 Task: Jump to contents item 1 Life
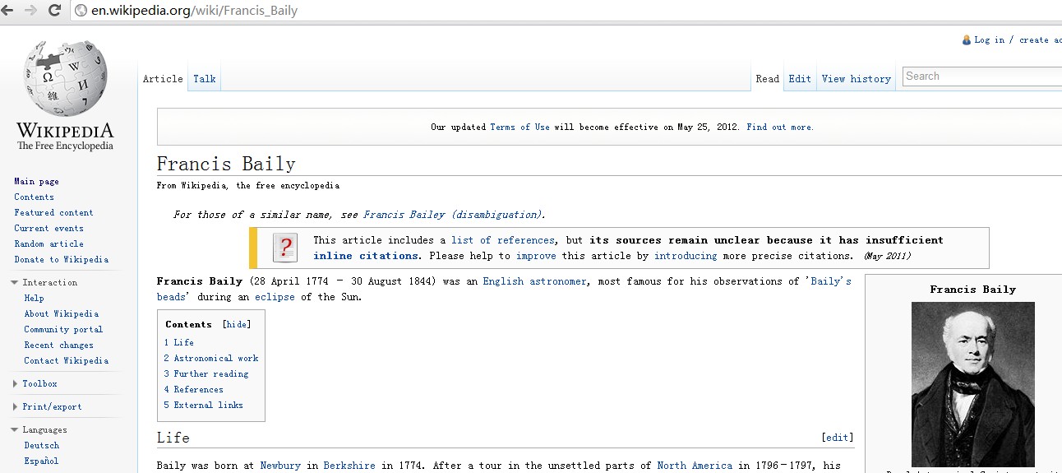coord(178,342)
